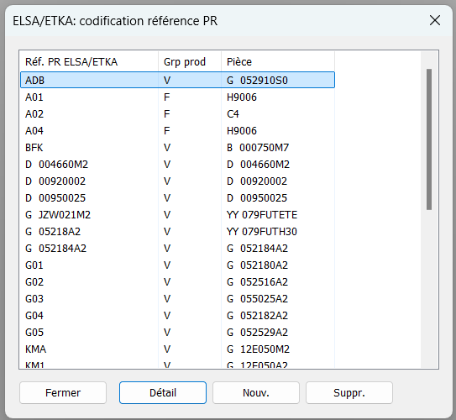Select the G03 row
The width and height of the screenshot is (456, 420).
(177, 299)
